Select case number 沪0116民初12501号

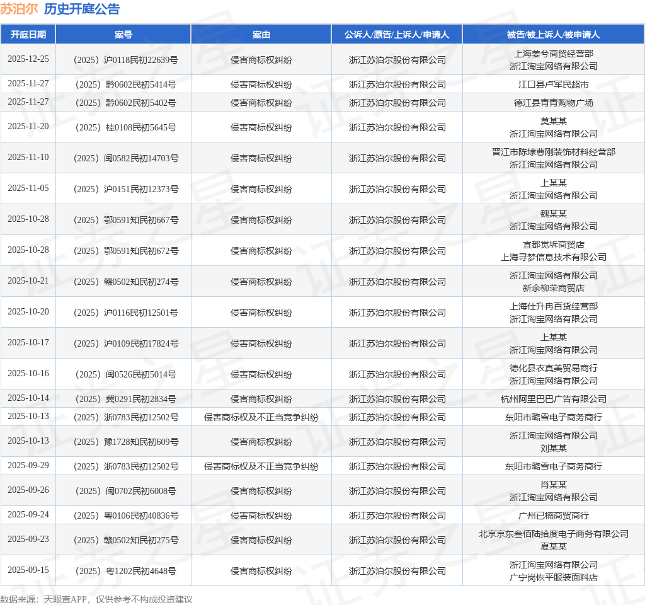point(126,313)
